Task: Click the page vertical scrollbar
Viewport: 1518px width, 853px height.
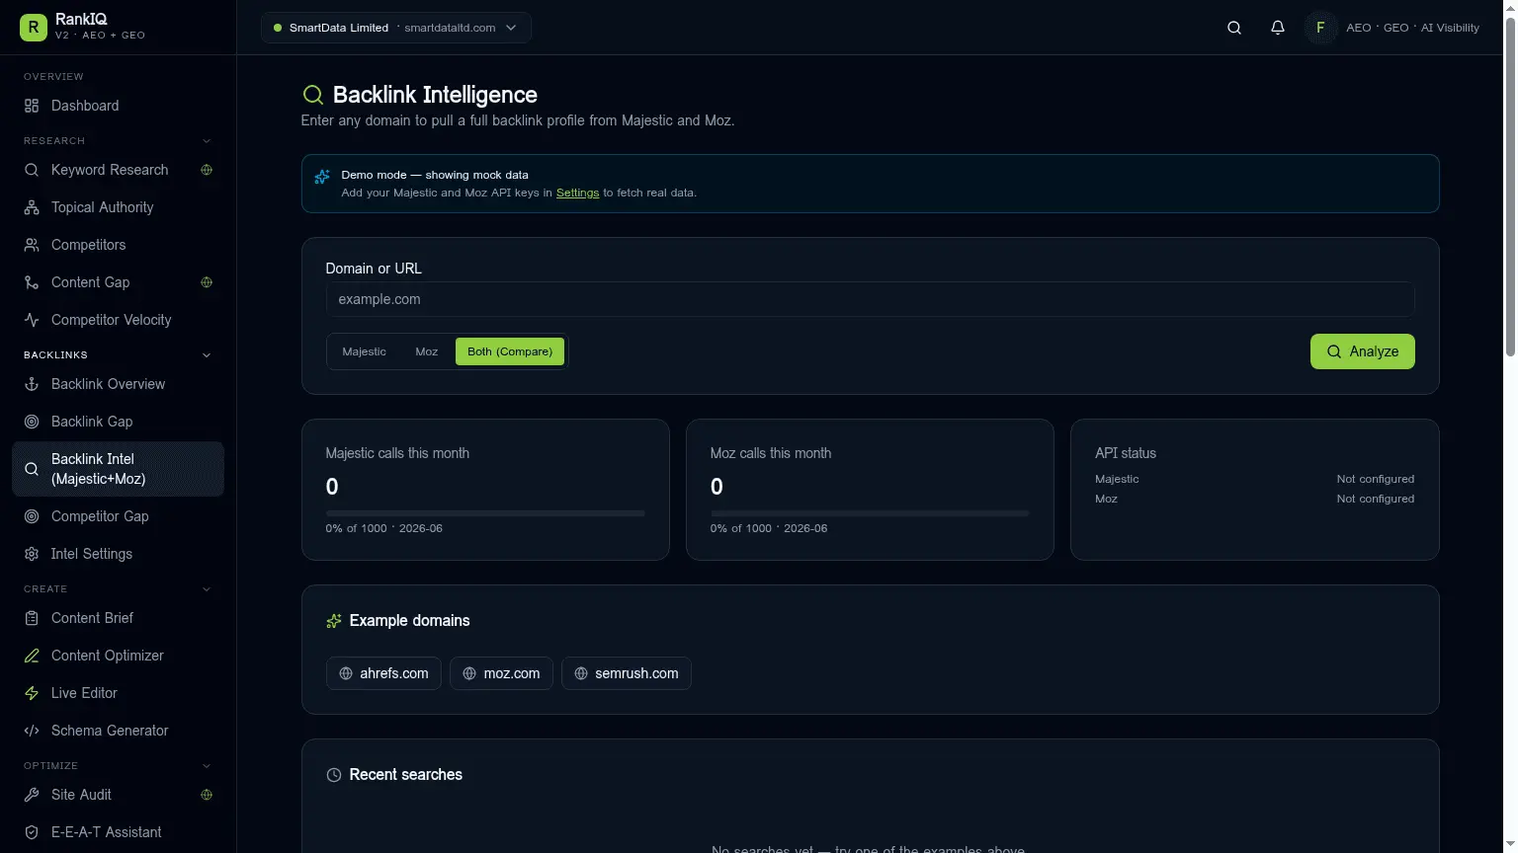Action: click(x=1509, y=188)
